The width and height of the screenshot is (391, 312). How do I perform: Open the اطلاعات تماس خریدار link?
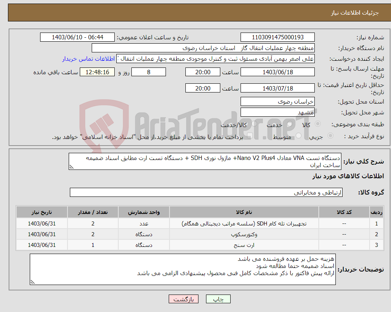(89, 59)
